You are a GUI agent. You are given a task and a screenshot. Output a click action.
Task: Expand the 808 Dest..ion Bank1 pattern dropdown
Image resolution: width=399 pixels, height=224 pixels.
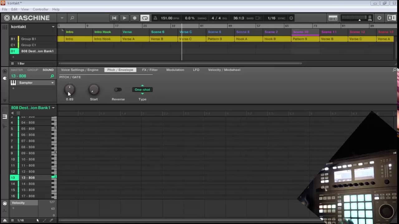(x=53, y=108)
